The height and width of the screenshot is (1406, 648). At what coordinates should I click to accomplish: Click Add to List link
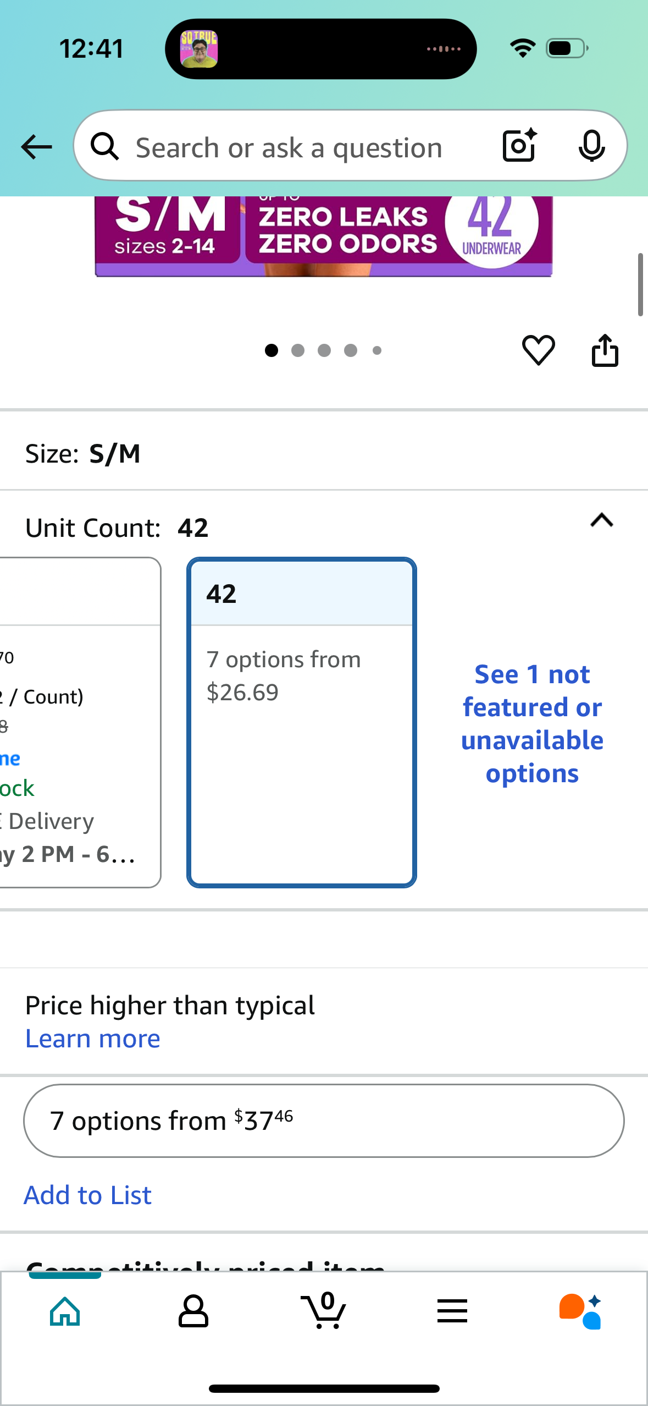point(88,1195)
